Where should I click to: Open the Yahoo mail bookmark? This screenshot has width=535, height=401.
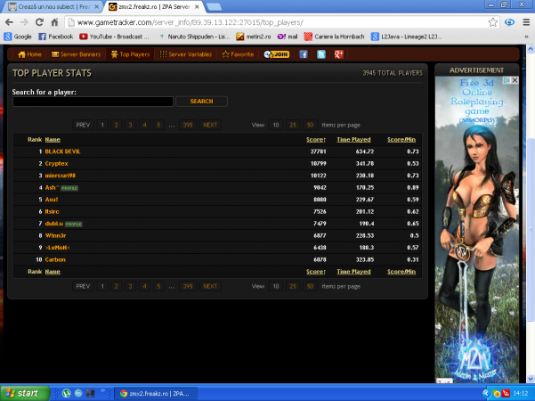[x=287, y=37]
